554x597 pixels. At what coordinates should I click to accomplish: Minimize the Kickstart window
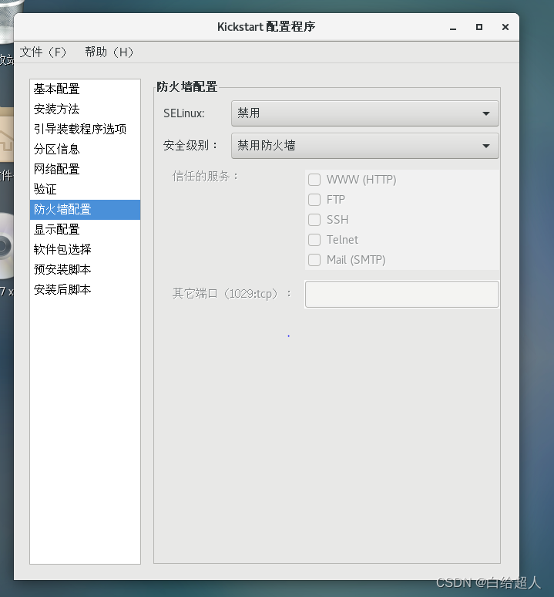coord(453,28)
